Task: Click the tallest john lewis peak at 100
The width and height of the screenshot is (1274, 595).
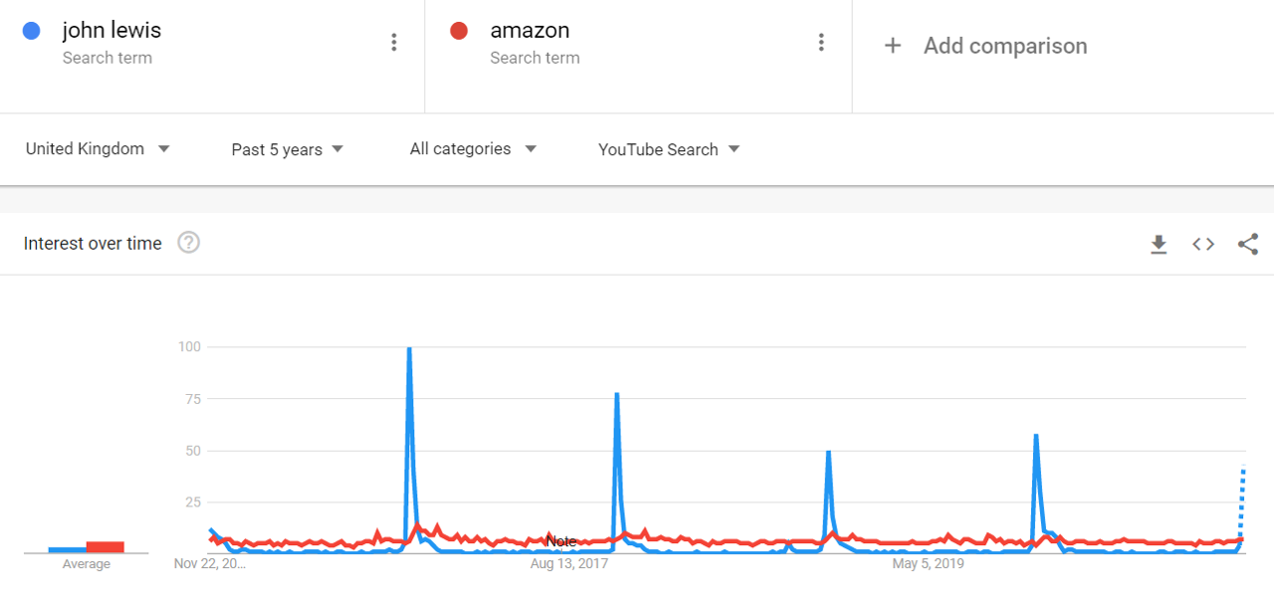Action: point(409,349)
